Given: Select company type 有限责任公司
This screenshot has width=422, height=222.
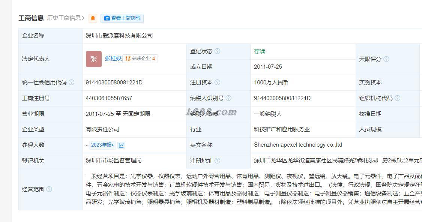Looking at the screenshot, I should [102, 129].
